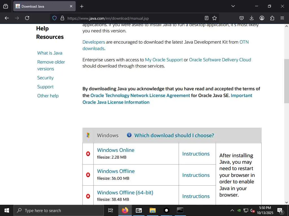Show hidden system tray icons
The width and height of the screenshot is (289, 216).
pos(232,210)
